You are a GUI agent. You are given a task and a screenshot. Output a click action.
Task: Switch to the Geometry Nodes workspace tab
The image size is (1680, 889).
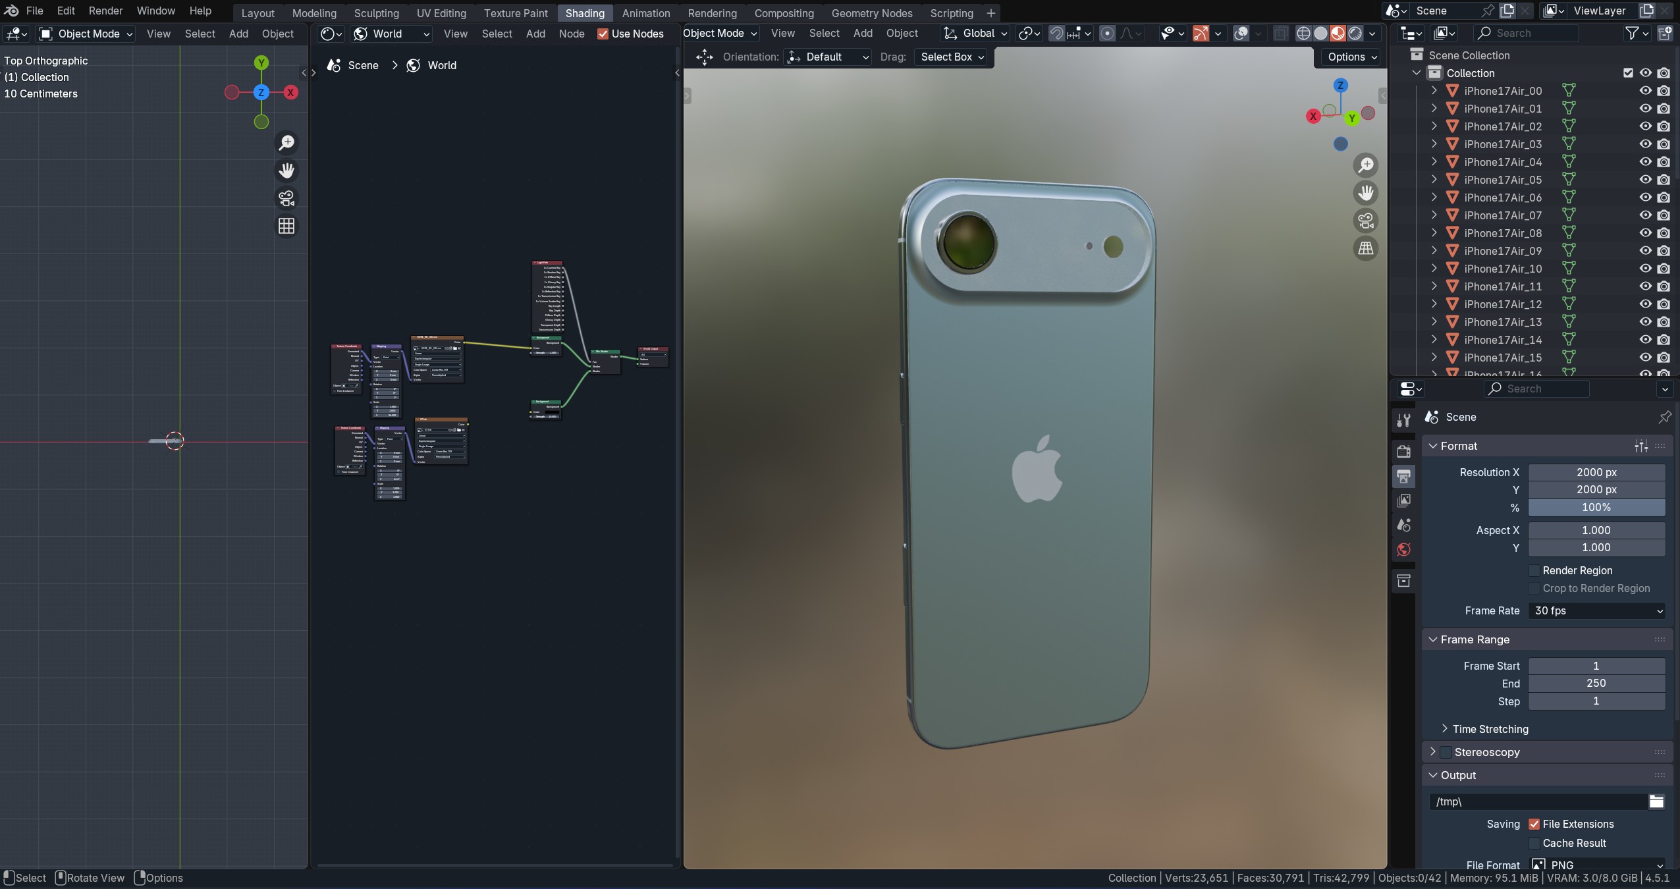click(871, 13)
